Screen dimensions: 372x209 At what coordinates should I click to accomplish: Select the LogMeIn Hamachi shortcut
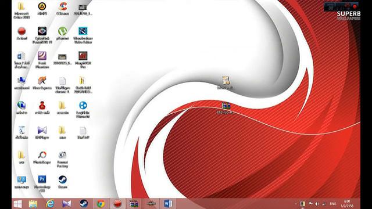click(83, 110)
